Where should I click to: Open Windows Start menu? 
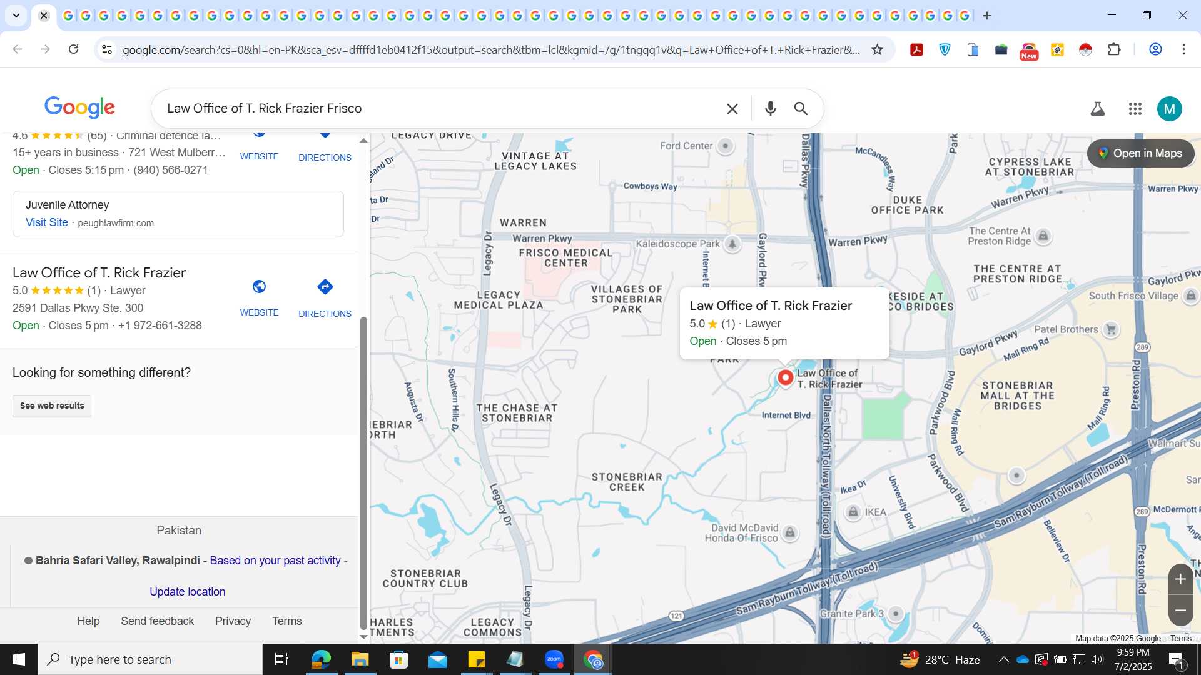pos(19,659)
